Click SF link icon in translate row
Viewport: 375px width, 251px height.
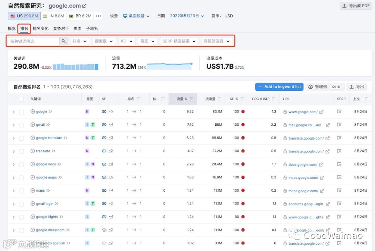(x=104, y=151)
